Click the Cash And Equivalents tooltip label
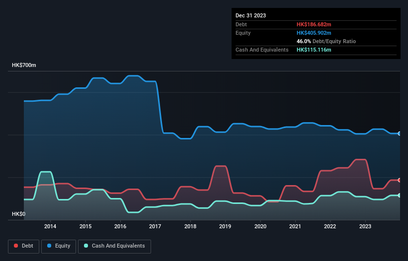Viewport: 408px width, 261px height. 262,50
